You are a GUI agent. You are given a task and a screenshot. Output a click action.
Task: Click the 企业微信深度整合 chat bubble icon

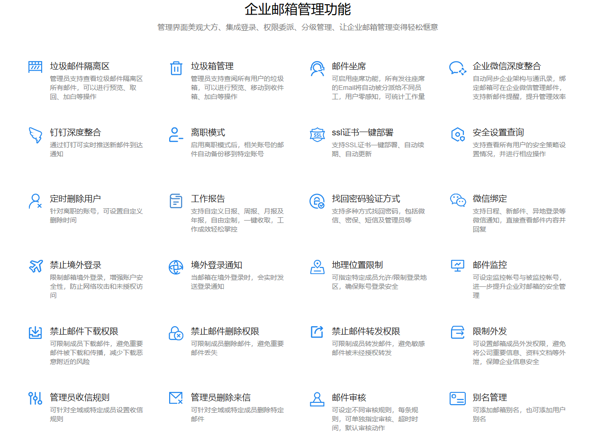pos(457,67)
